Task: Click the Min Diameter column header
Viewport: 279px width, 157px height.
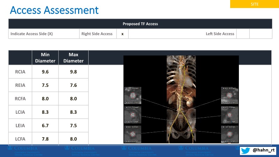Action: click(x=45, y=58)
